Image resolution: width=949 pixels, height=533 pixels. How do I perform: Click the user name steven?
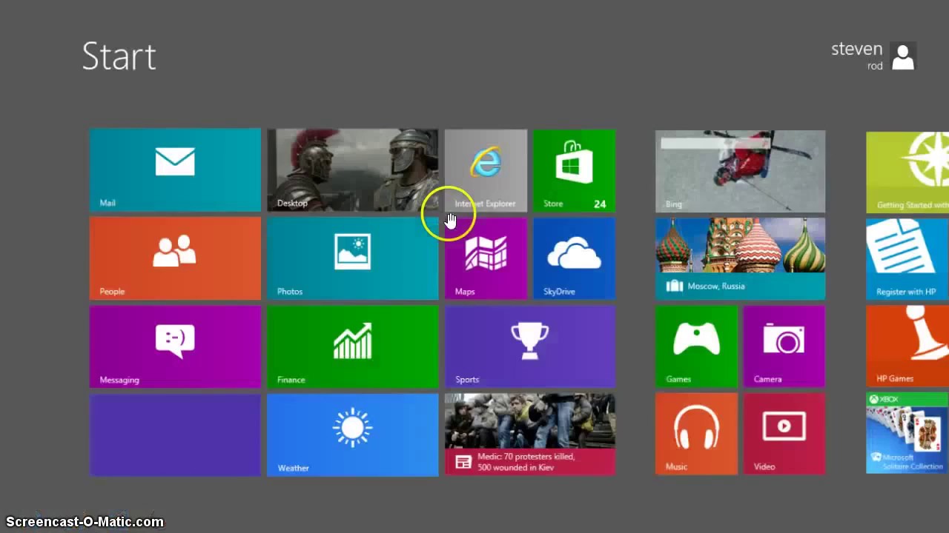[x=856, y=50]
